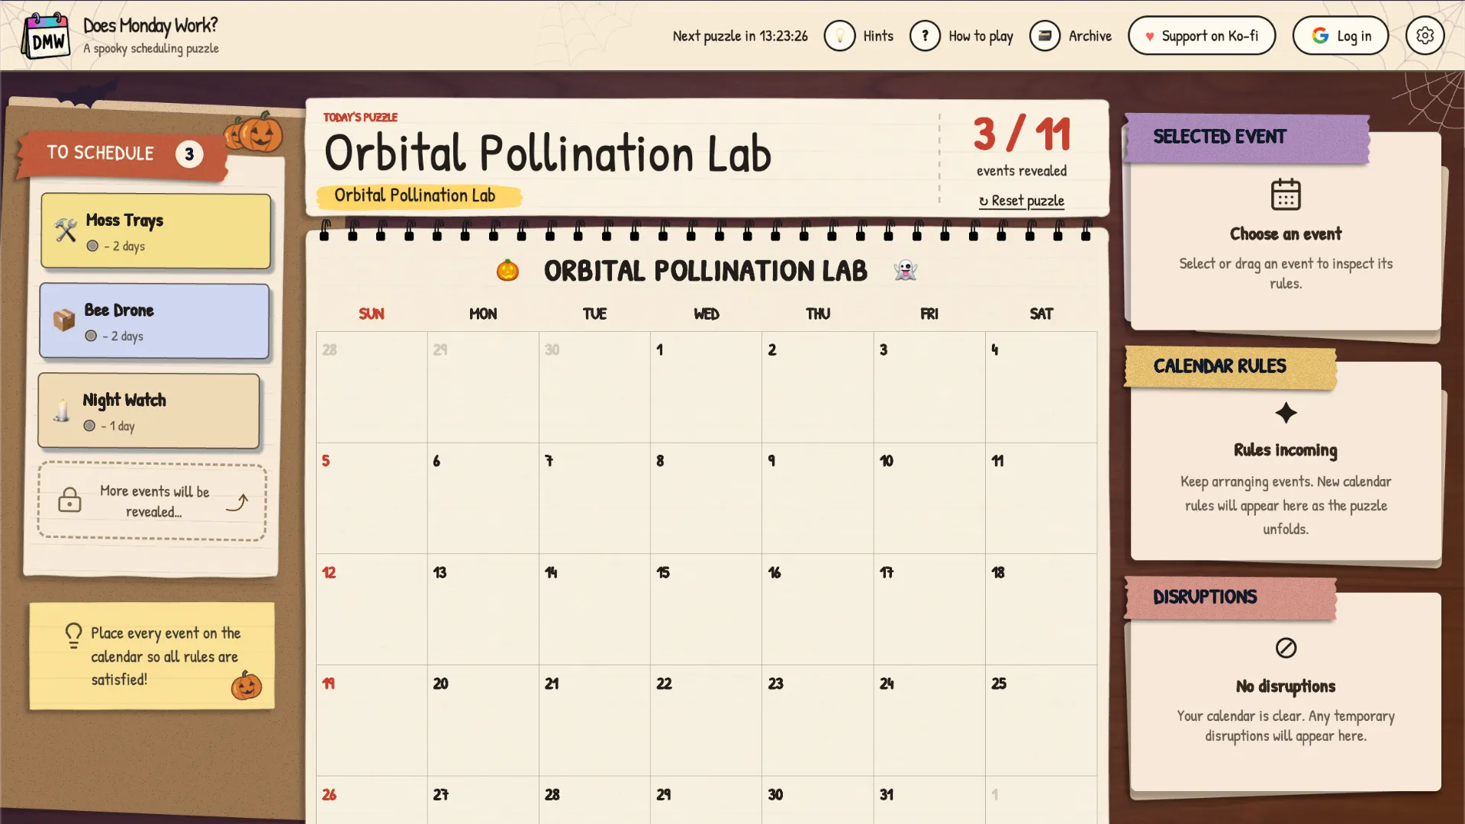Click the More events will be revealed box

pyautogui.click(x=152, y=501)
